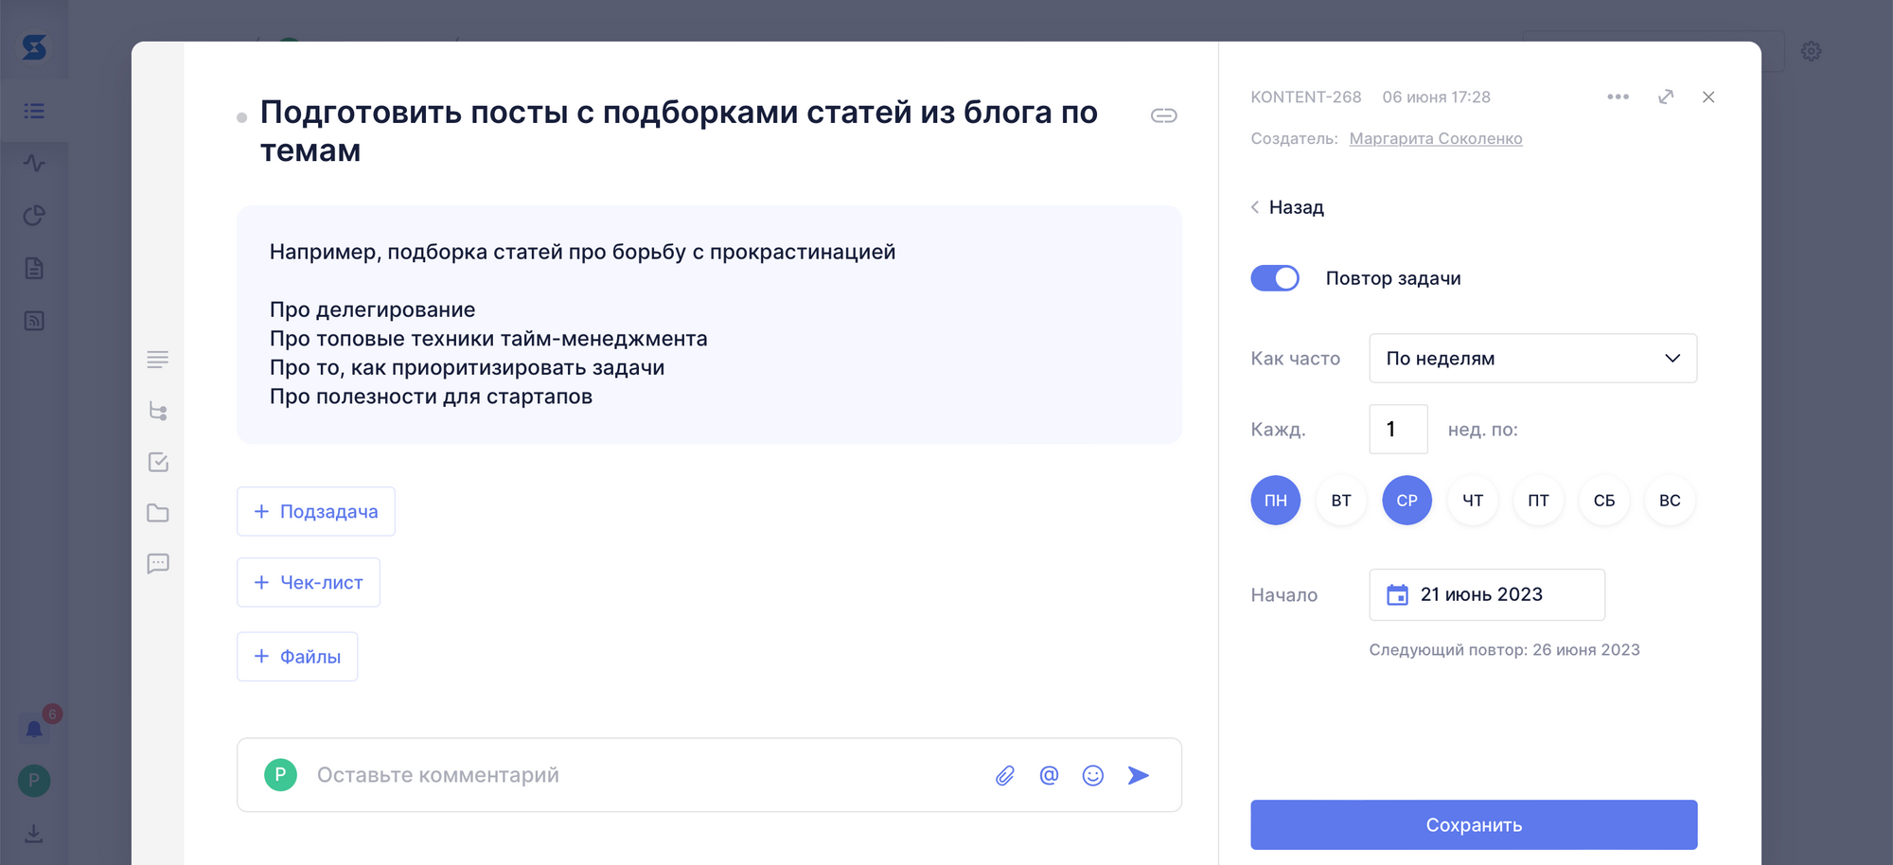Image resolution: width=1893 pixels, height=865 pixels.
Task: Open the emoji picker
Action: click(x=1093, y=776)
